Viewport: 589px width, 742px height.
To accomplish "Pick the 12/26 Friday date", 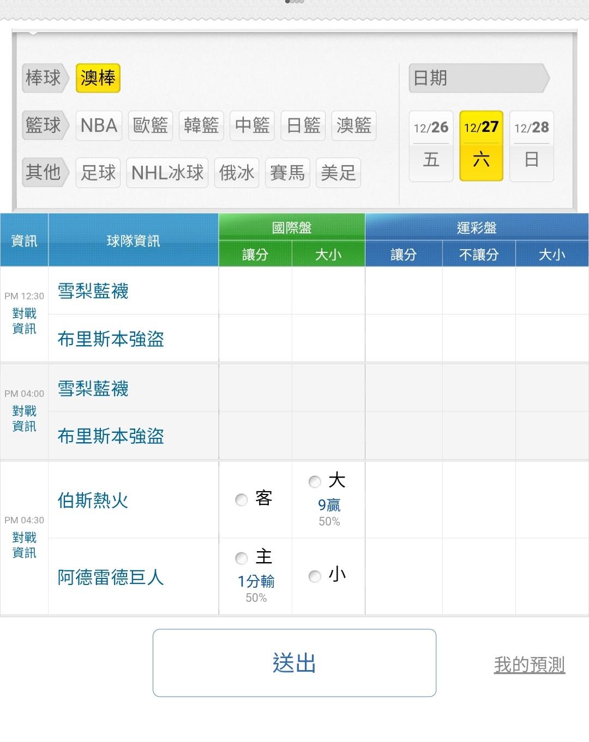I will point(431,146).
